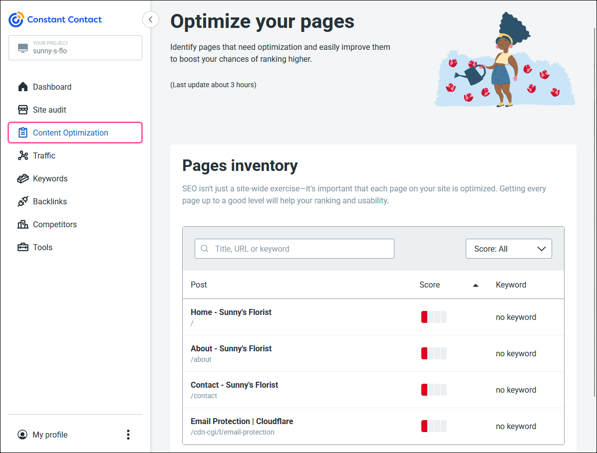Open the Home - Sunny's Florist page
Screen dimensions: 597x453
231,312
